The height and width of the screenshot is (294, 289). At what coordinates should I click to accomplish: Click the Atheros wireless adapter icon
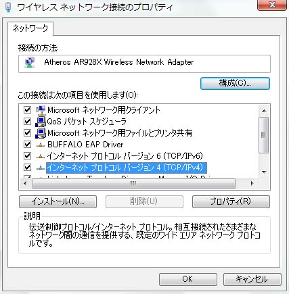tap(30, 63)
